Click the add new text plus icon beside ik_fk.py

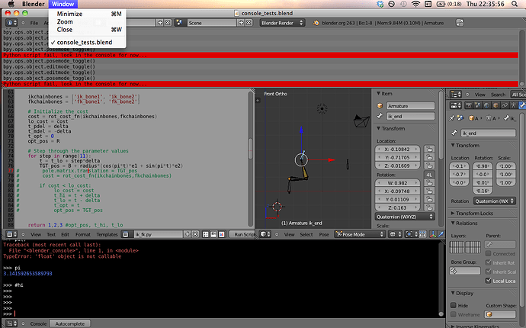188,234
